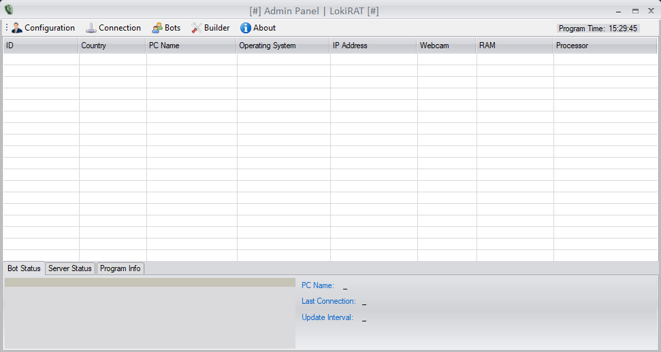Sort by the Country column header
Viewport: 661px width, 352px height.
click(112, 46)
